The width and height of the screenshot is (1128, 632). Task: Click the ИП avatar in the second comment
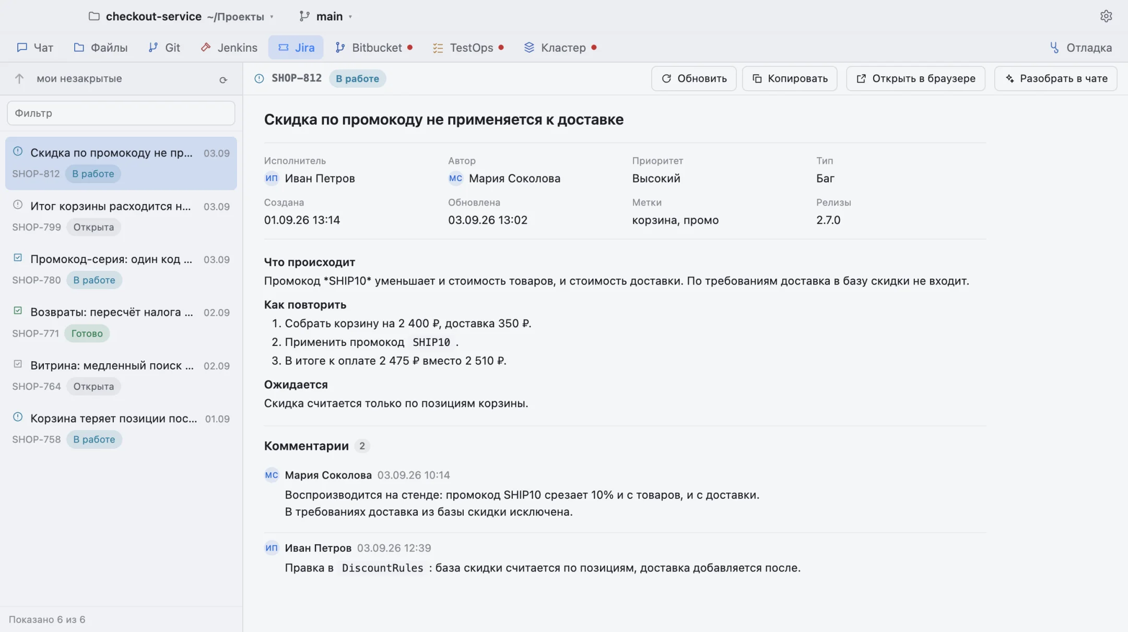272,548
